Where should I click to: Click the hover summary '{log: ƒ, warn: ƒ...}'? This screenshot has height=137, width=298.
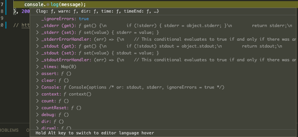click(97, 11)
